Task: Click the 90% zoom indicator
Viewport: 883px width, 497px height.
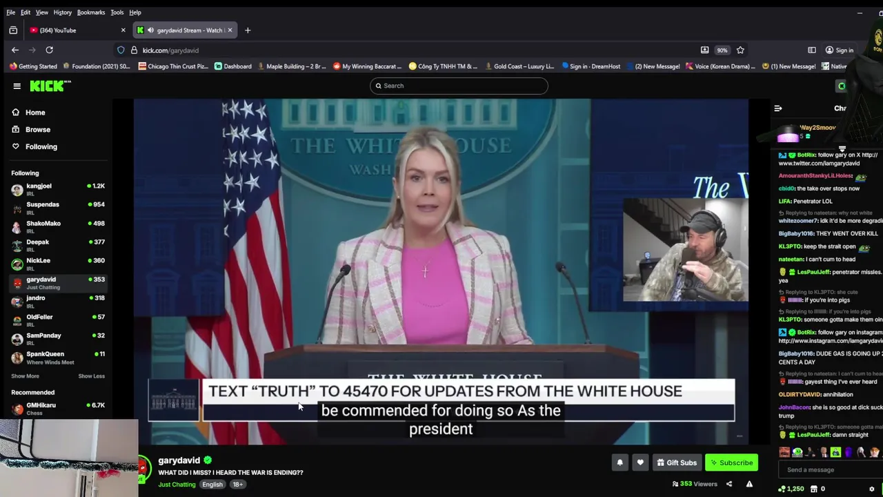Action: (722, 50)
